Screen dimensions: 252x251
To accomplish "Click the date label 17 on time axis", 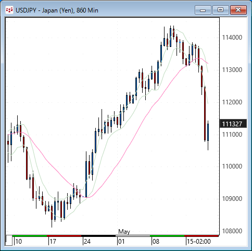I will (x=53, y=242).
